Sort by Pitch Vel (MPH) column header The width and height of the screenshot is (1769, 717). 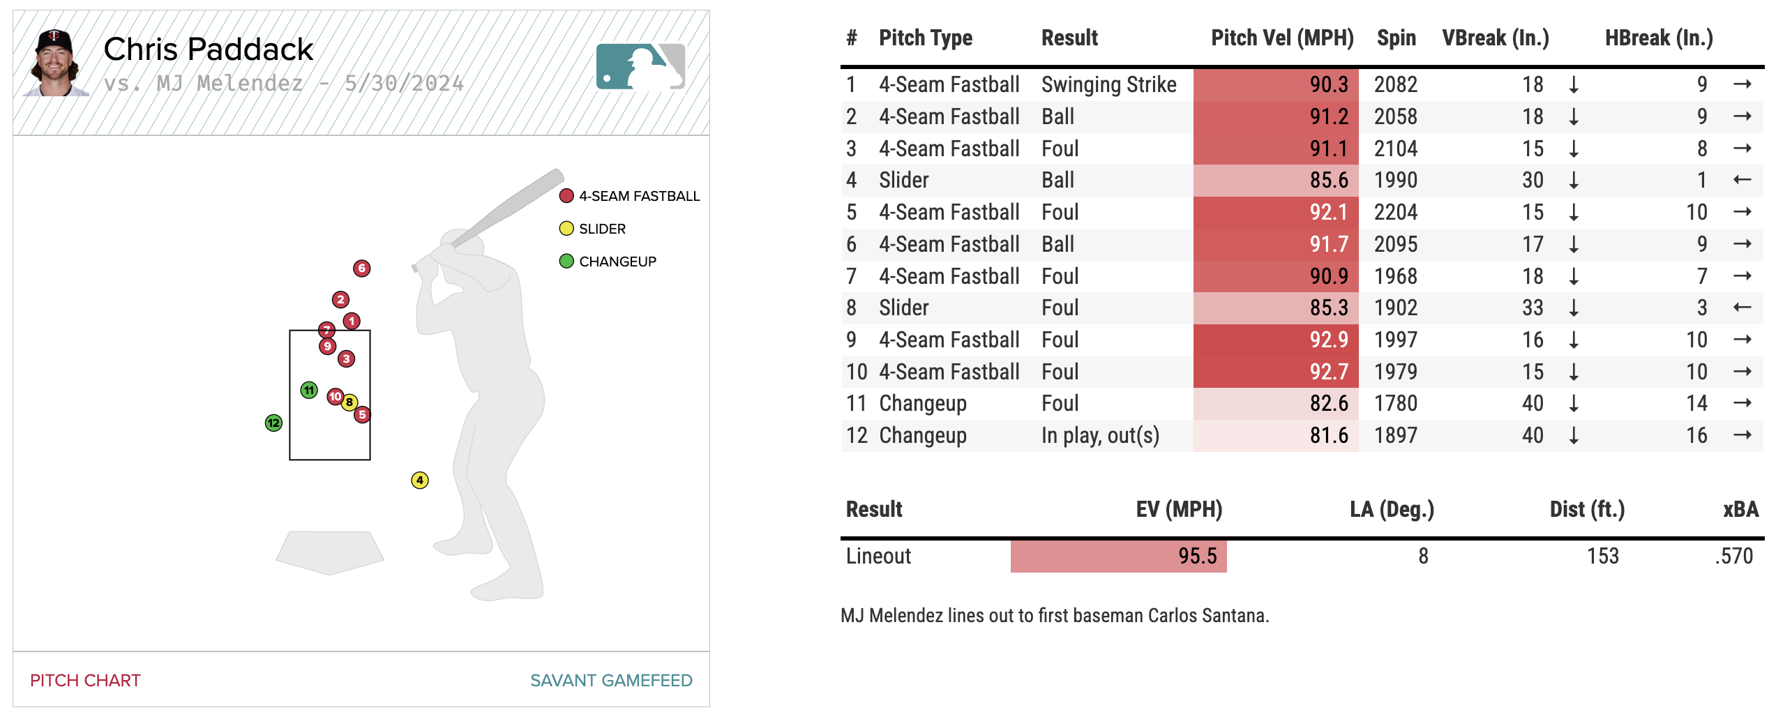[x=1281, y=38]
